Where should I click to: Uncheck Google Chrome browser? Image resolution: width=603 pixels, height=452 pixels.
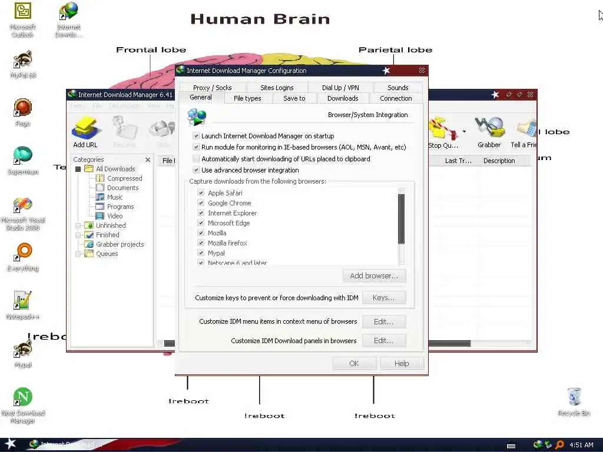201,202
